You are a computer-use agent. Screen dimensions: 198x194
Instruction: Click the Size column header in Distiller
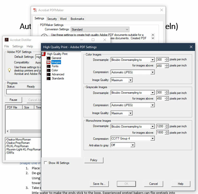click(28, 107)
